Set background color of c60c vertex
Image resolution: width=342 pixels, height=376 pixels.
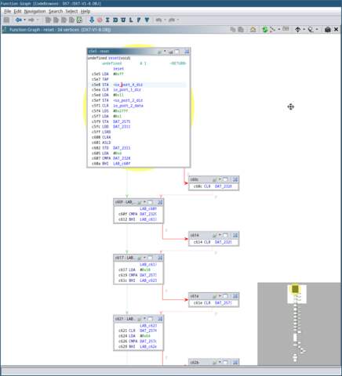coord(215,179)
